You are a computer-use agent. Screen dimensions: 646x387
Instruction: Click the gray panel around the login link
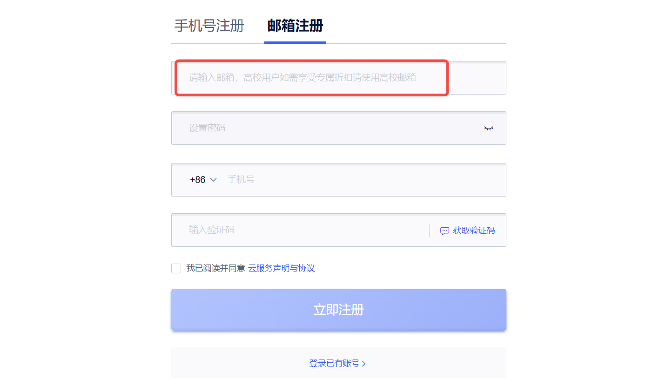tap(338, 363)
